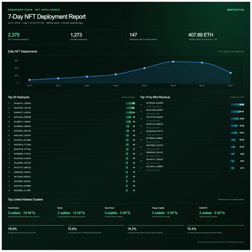Click the count value 22
This screenshot has width=252, height=252.
[134, 126]
